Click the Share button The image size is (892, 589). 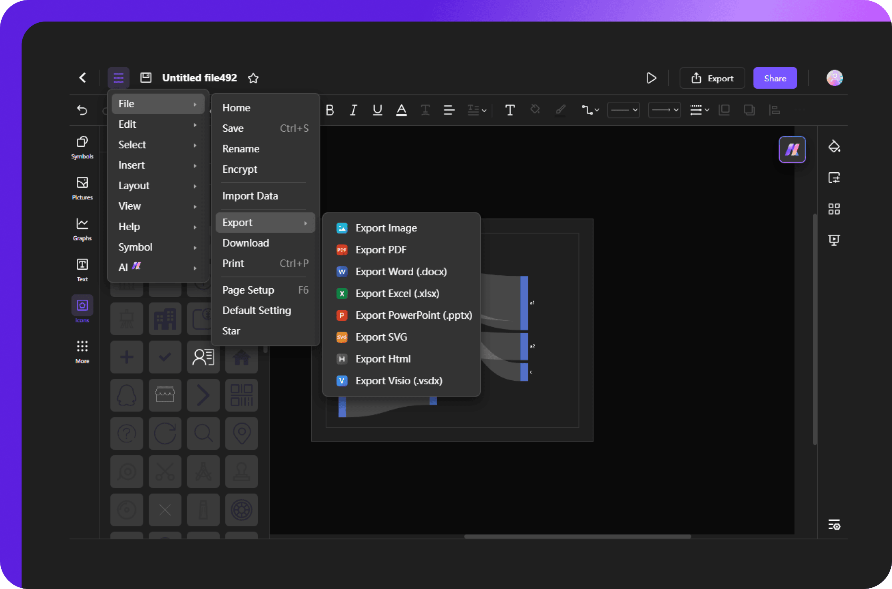(x=774, y=77)
